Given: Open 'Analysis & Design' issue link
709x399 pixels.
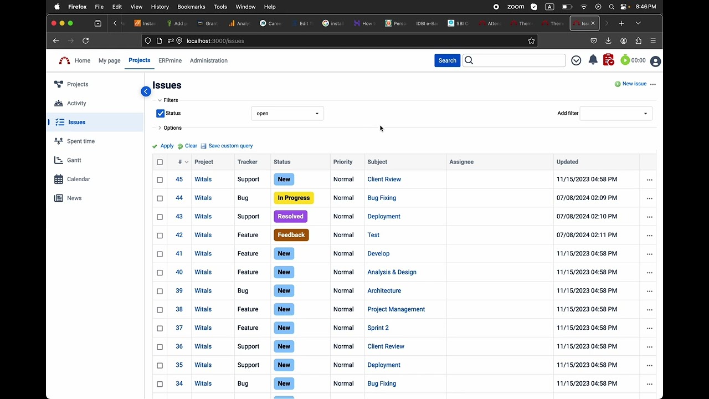Looking at the screenshot, I should tap(392, 272).
